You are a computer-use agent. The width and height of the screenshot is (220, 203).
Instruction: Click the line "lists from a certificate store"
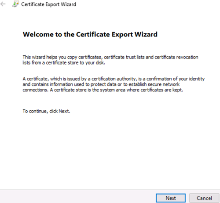click(64, 63)
